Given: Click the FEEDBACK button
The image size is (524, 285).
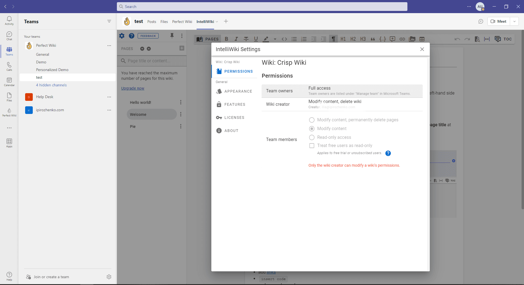Looking at the screenshot, I should pos(148,36).
